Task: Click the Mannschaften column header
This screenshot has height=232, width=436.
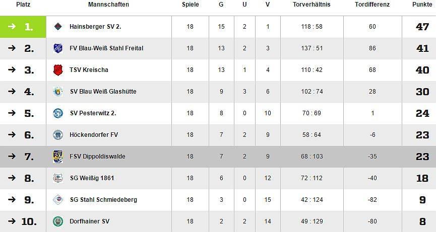Action: pos(108,5)
